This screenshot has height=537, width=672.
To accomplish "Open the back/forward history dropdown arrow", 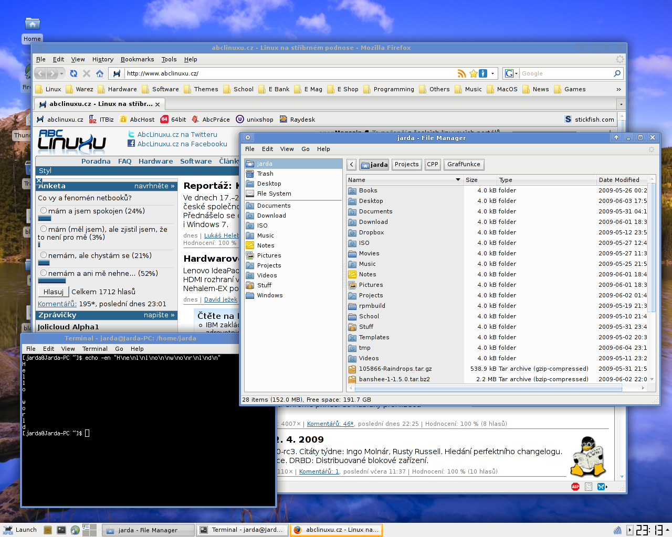I will click(x=61, y=73).
